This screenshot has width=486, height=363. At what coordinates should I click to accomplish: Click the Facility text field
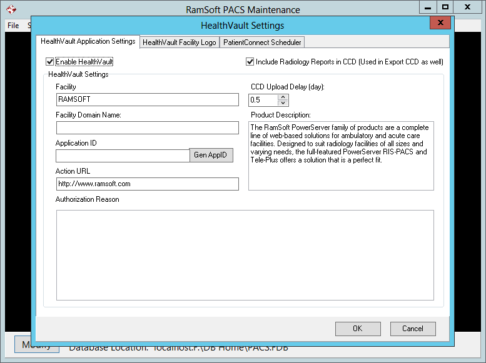click(147, 100)
